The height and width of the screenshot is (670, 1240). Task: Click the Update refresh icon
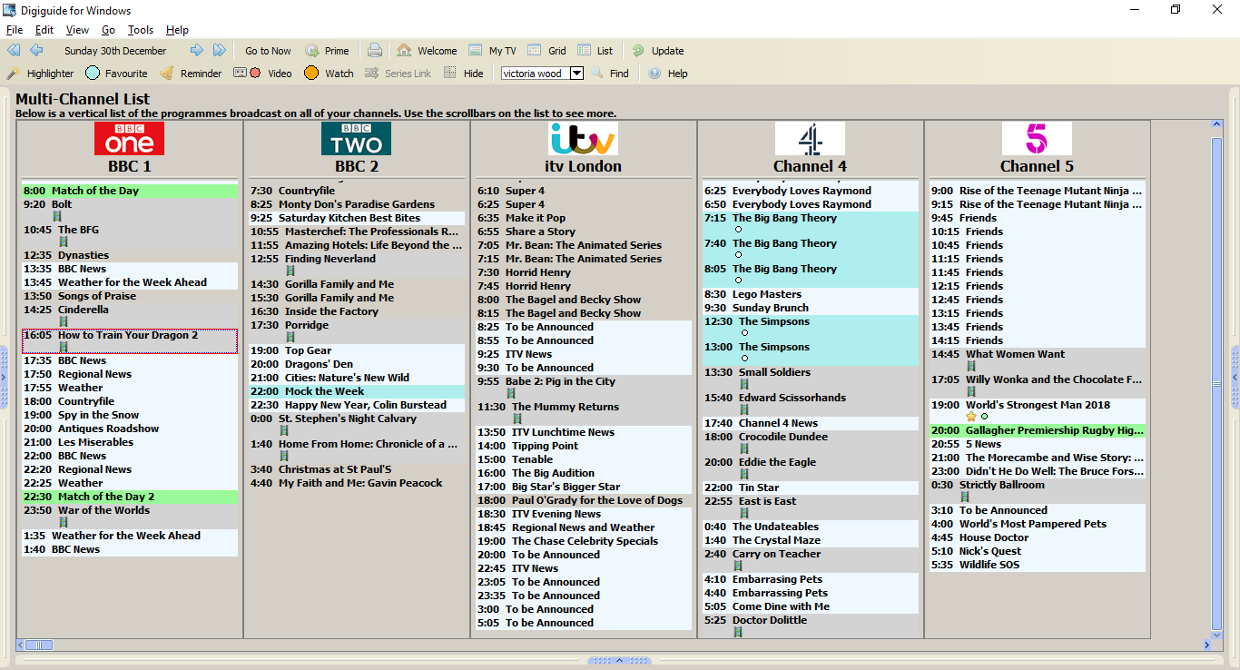(638, 51)
